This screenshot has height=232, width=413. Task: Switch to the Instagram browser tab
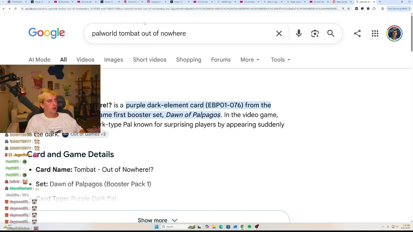coord(157,2)
